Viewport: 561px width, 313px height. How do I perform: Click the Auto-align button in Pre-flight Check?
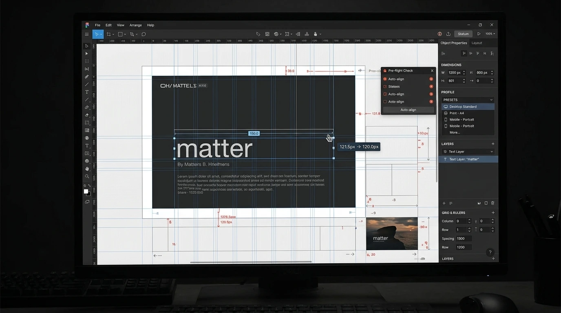pyautogui.click(x=408, y=110)
